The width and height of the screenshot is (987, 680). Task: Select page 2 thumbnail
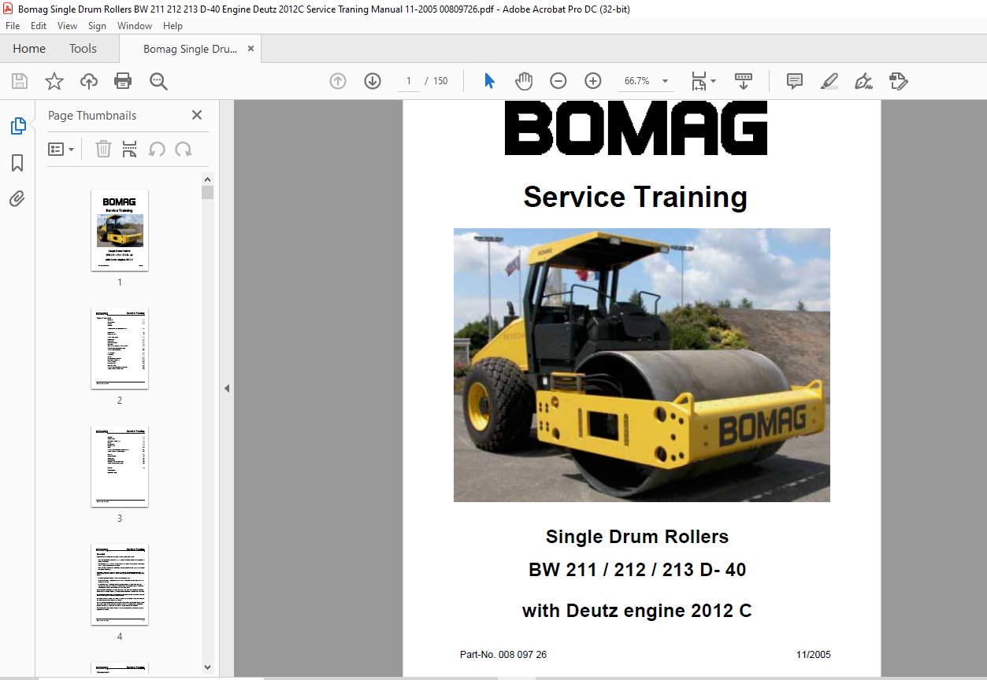[x=120, y=348]
